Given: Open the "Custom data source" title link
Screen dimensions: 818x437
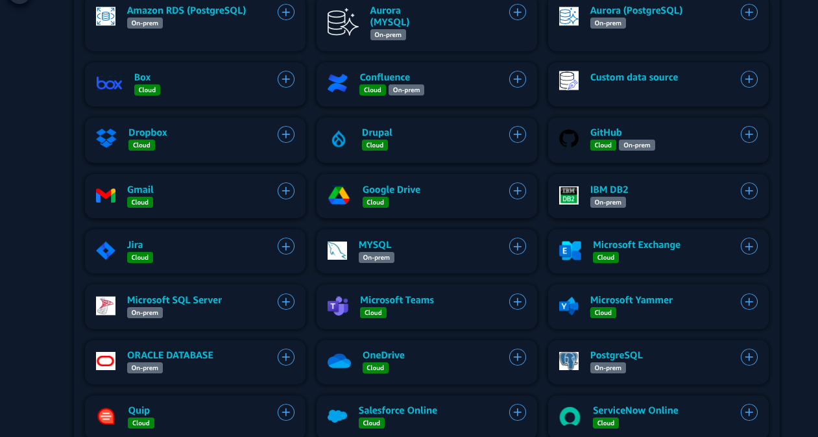Looking at the screenshot, I should tap(634, 77).
